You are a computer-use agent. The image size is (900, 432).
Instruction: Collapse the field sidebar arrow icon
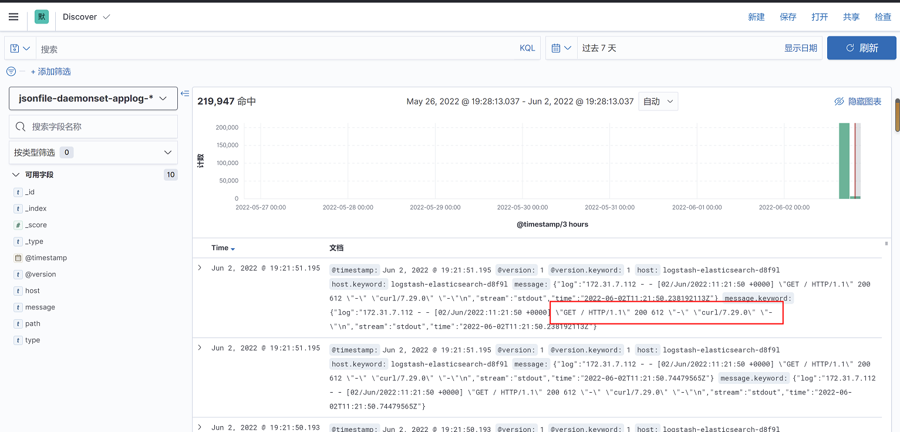(185, 93)
